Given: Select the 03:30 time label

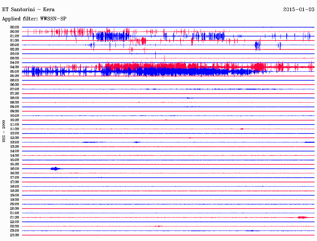Looking at the screenshot, I should (x=15, y=58).
